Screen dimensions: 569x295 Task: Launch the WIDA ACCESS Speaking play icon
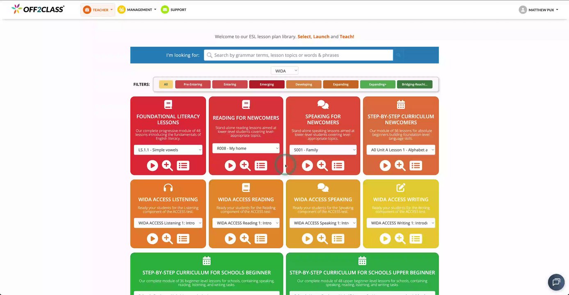tap(307, 238)
